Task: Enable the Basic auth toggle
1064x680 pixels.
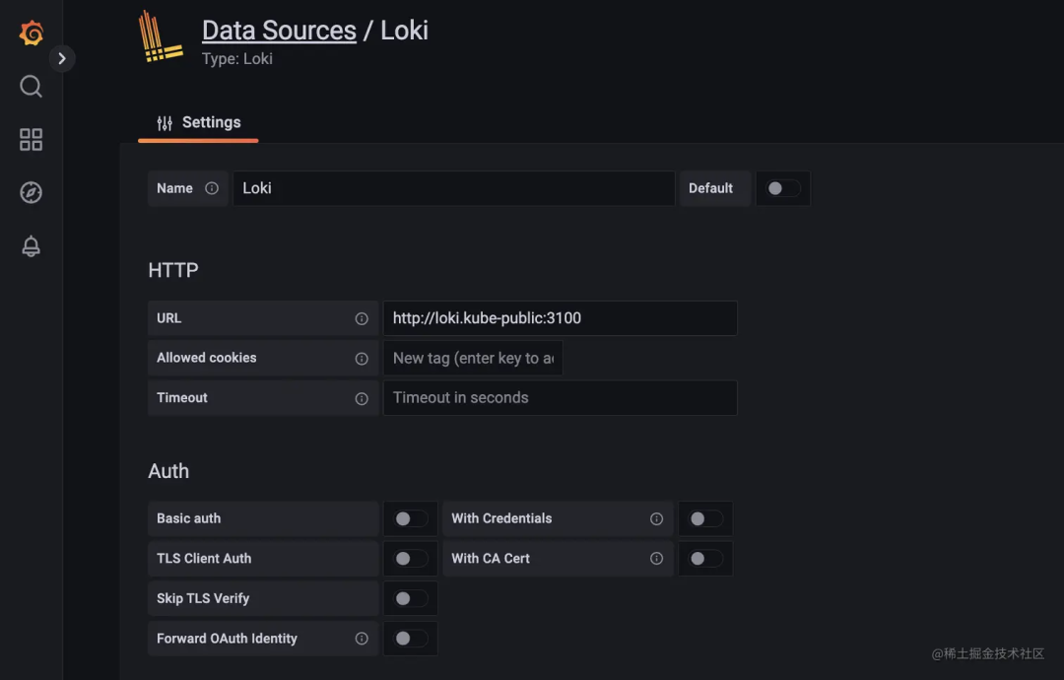Action: click(411, 518)
